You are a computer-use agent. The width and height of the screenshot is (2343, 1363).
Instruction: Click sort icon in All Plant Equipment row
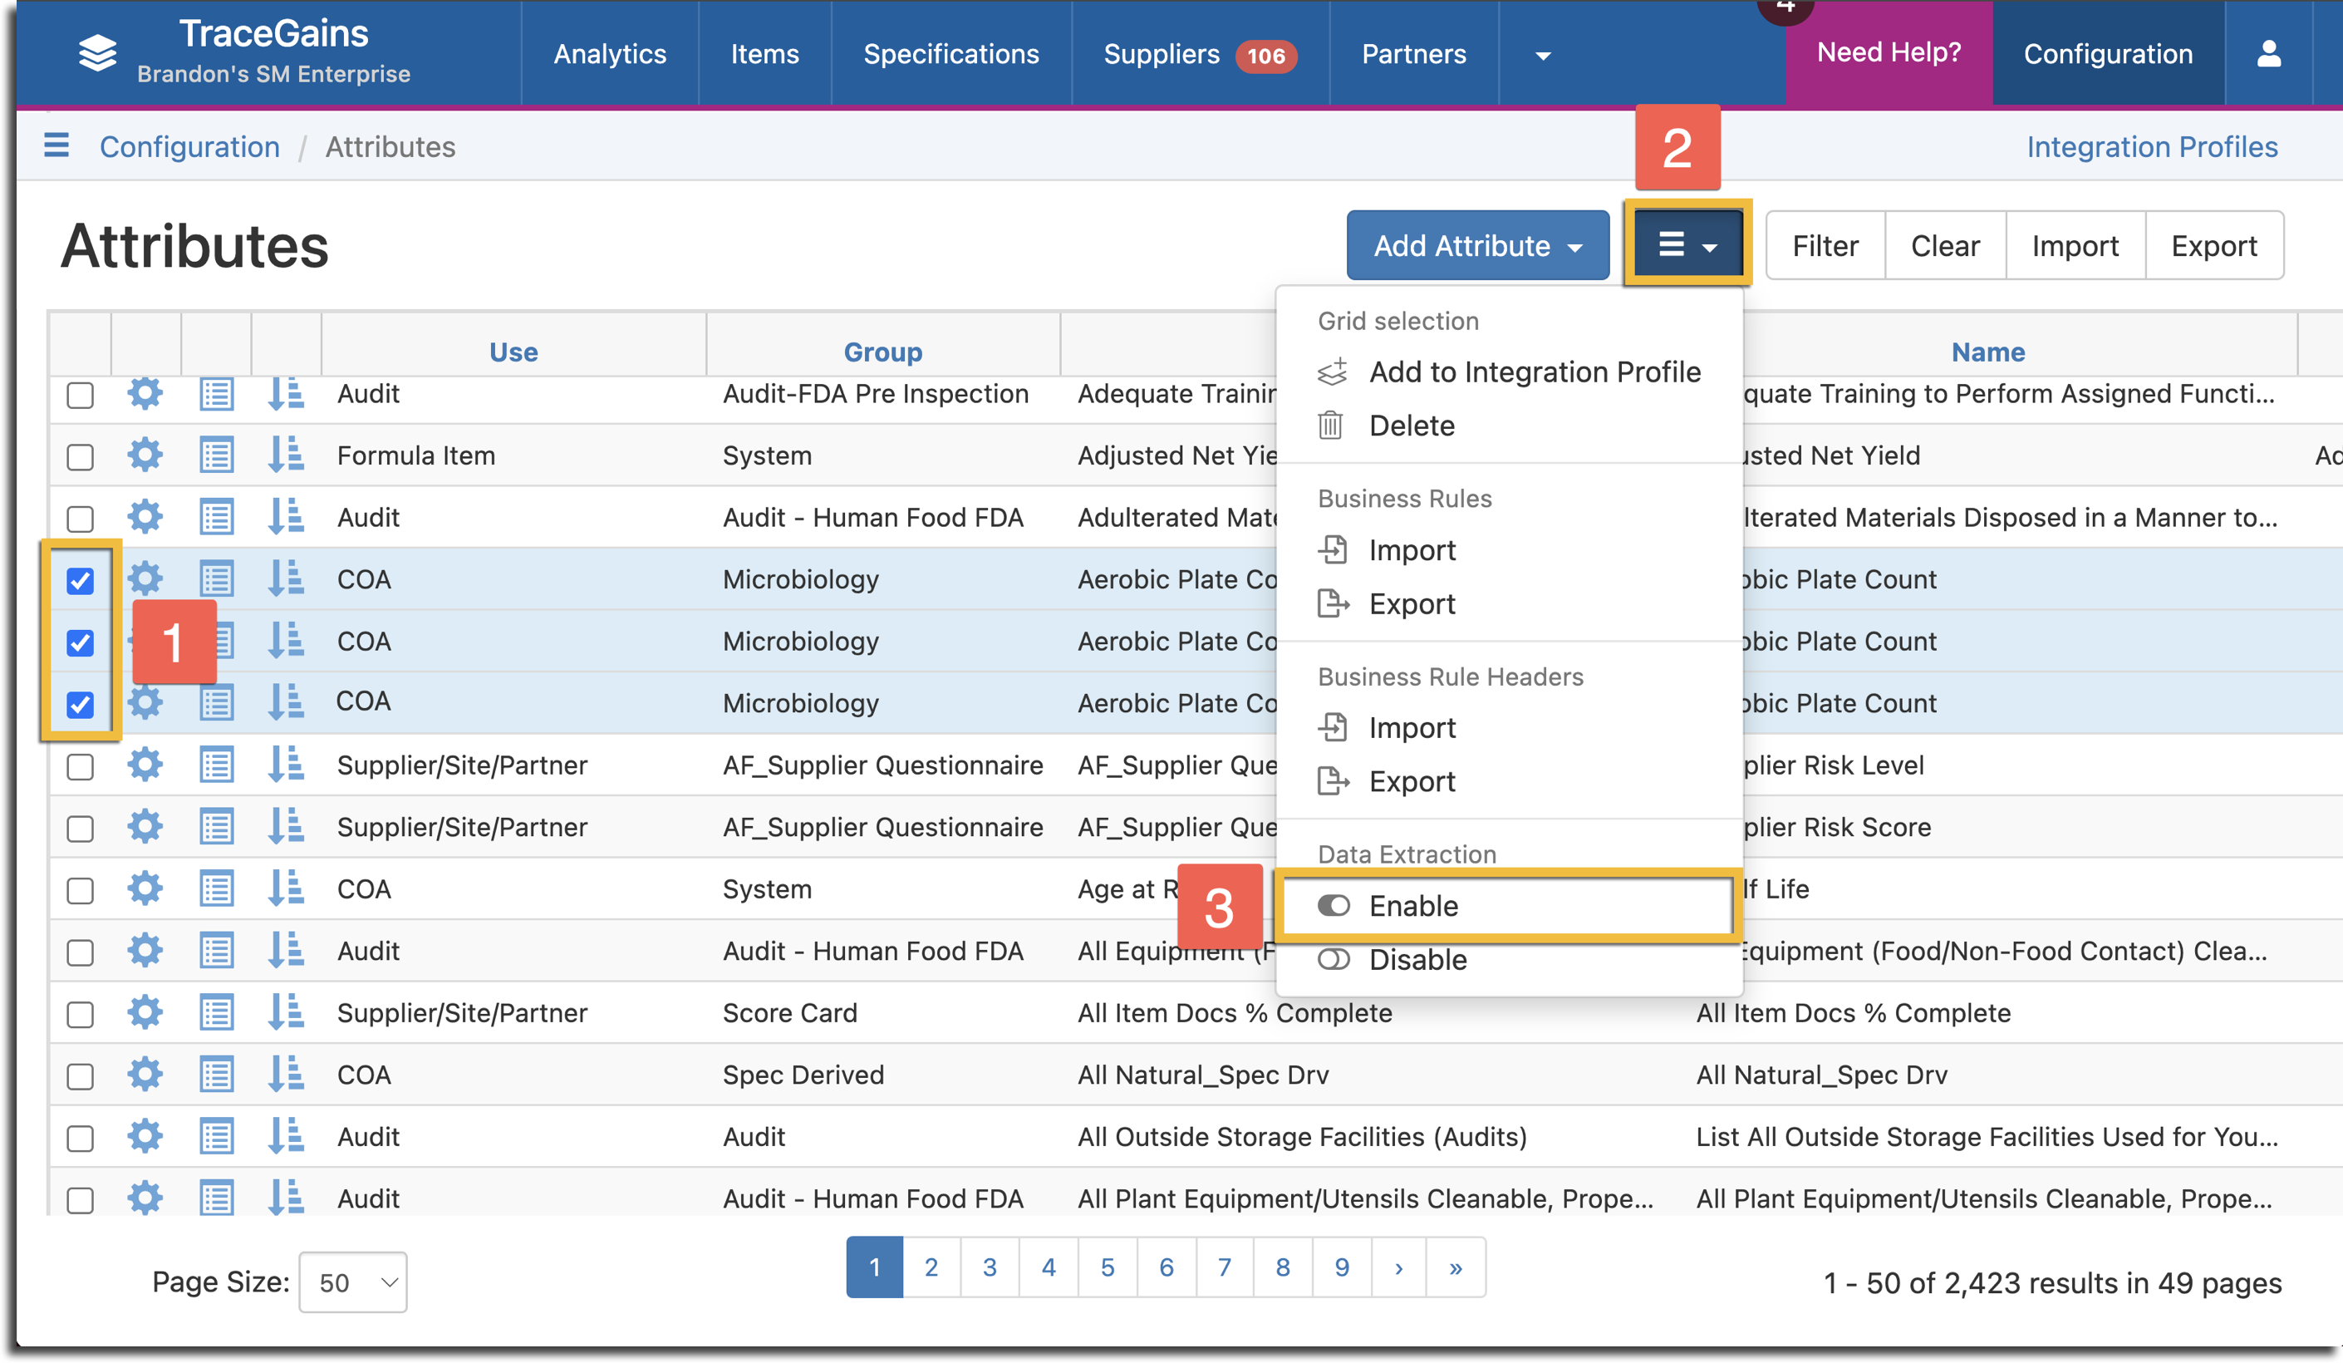287,1198
